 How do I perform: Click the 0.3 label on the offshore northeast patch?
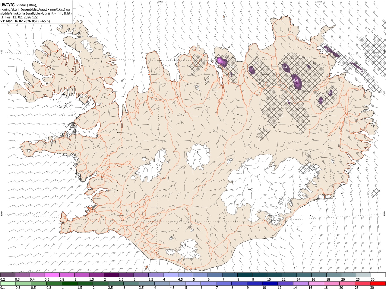tap(327, 50)
